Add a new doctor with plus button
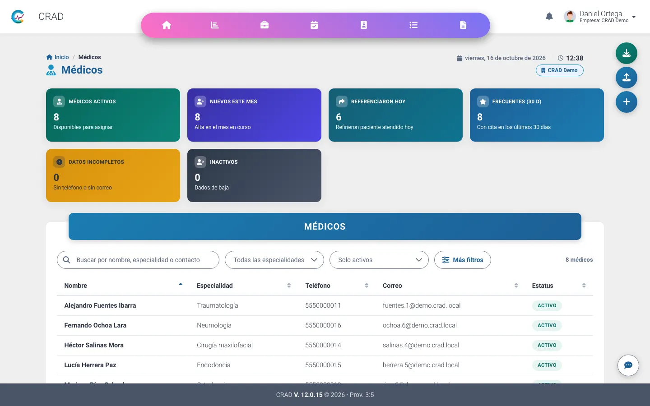 (x=627, y=102)
